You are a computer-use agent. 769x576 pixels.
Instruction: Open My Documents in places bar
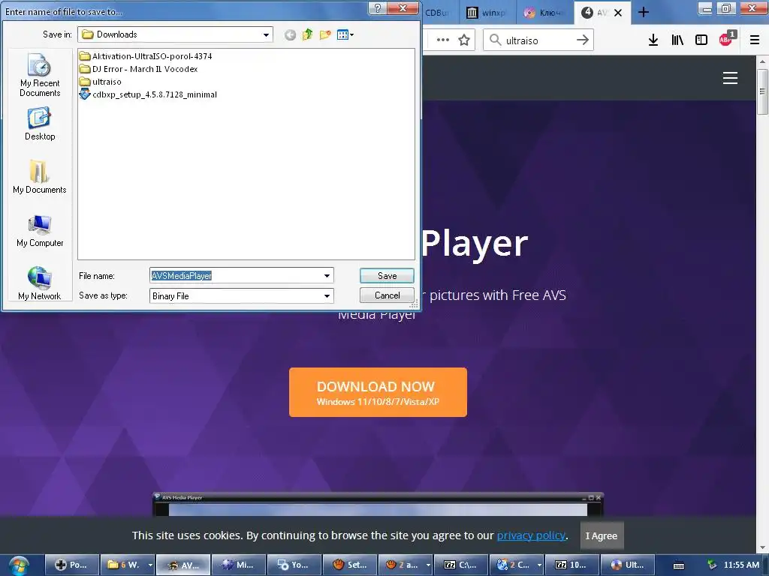click(40, 177)
